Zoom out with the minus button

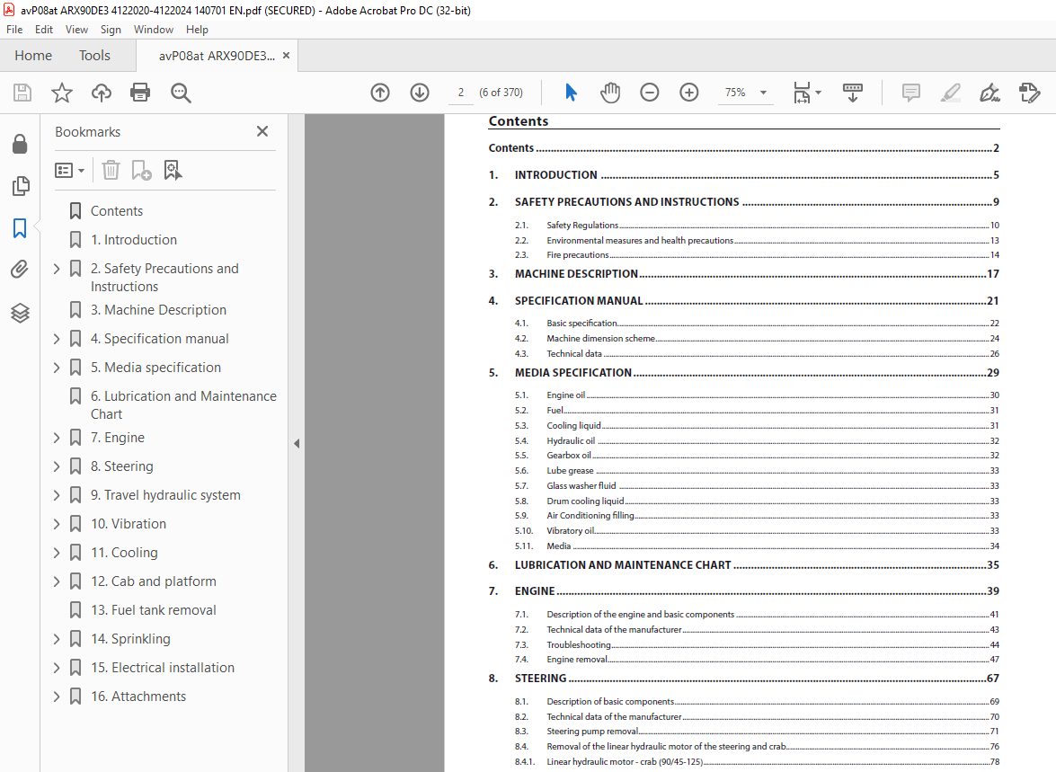pos(649,93)
